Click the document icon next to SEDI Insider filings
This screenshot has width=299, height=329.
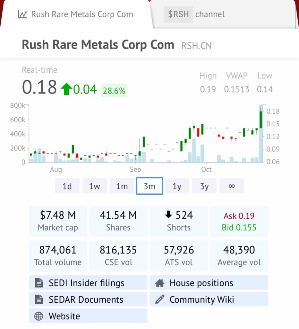click(x=39, y=283)
